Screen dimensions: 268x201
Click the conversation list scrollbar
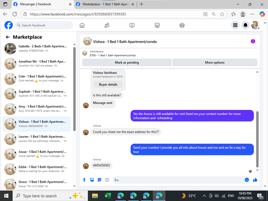click(75, 89)
